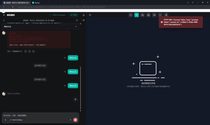Click the round back chevron under browser toolbar
This screenshot has width=210, height=125.
click(3, 11)
